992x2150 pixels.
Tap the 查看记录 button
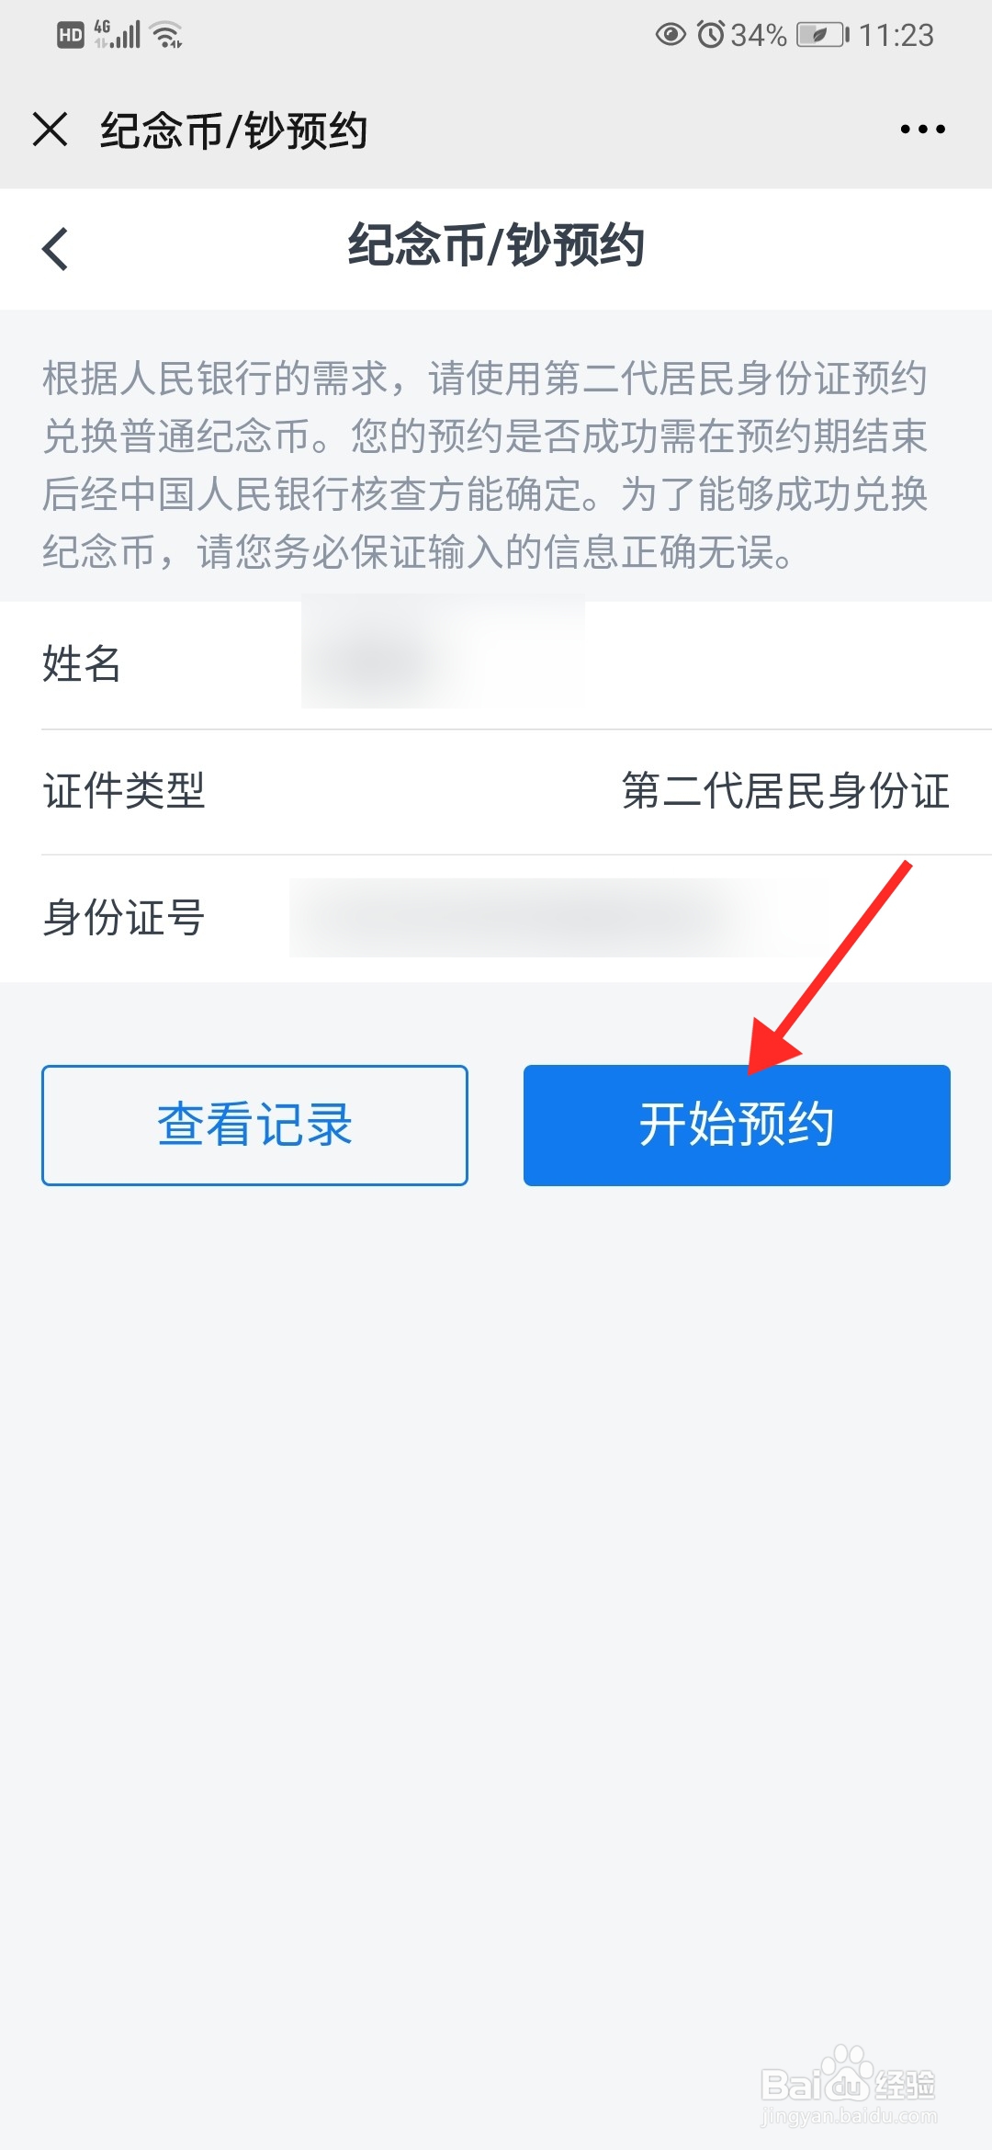254,1125
